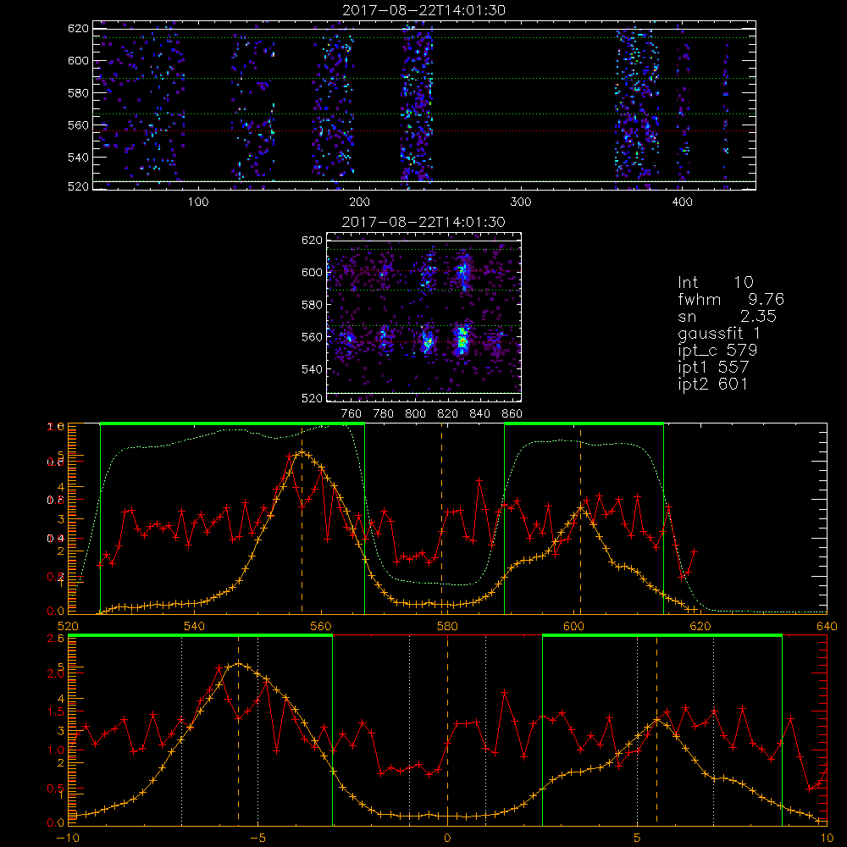This screenshot has height=847, width=847.
Task: Click the "640" x-axis label of the profile plot
Action: 827,627
